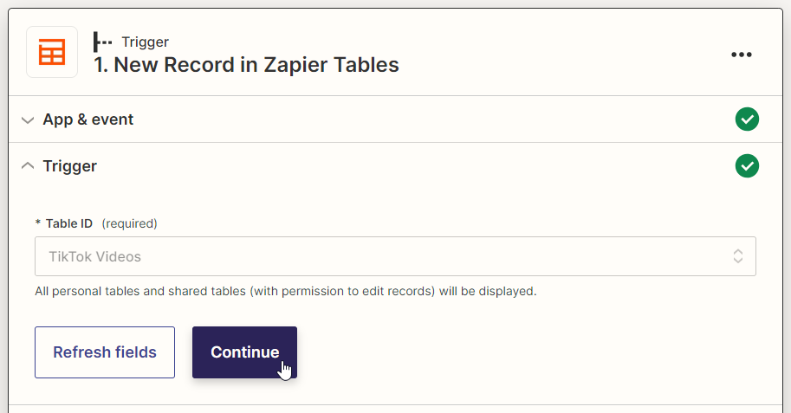Click the orange Zapier Tables app icon
The height and width of the screenshot is (413, 791).
[x=52, y=52]
